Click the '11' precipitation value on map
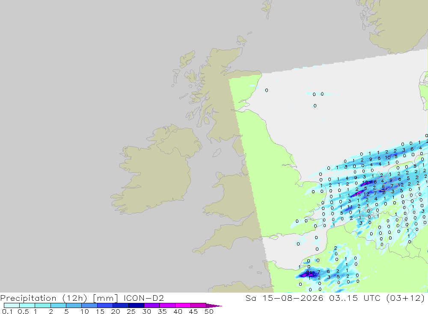 tap(350, 207)
